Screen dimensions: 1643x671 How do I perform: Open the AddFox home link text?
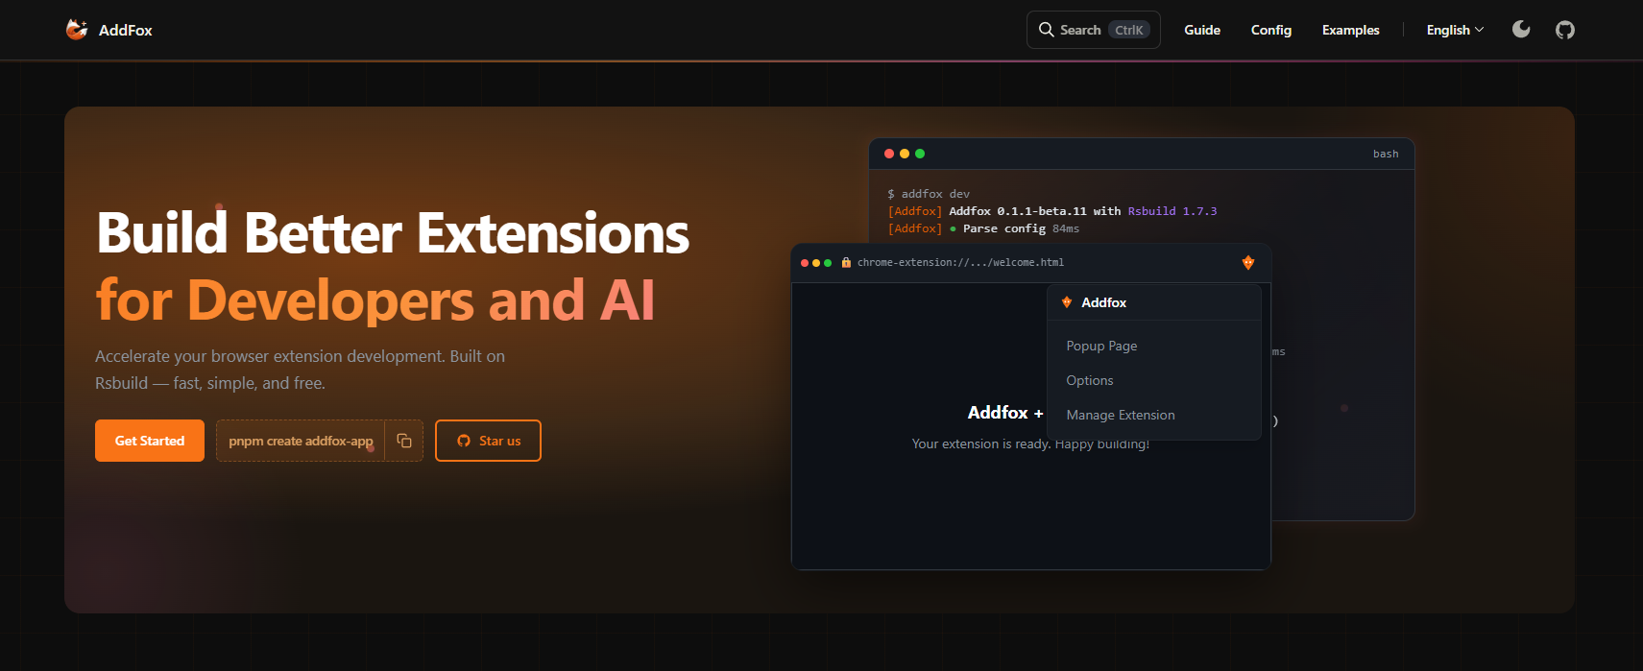tap(125, 30)
